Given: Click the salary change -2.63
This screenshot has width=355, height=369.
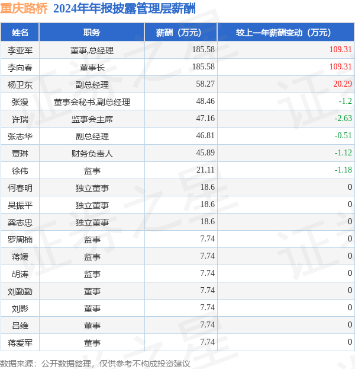Looking at the screenshot, I should click(x=343, y=118).
